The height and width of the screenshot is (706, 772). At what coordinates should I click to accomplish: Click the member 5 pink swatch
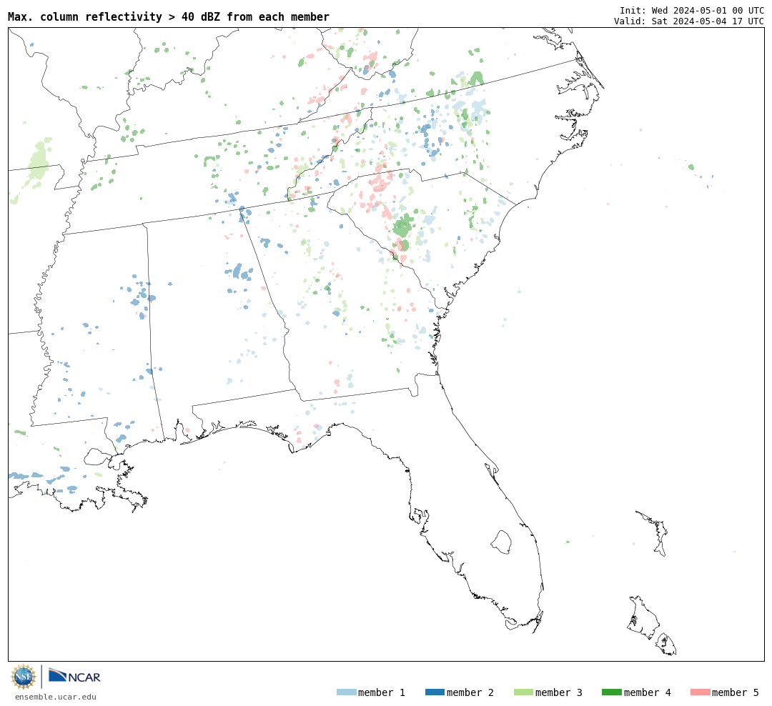700,692
